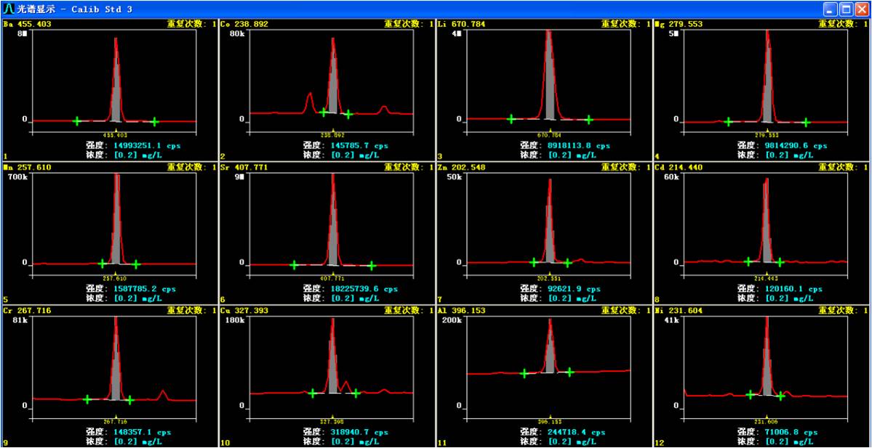This screenshot has width=872, height=448.
Task: Minimize the spectrum display window
Action: 830,9
